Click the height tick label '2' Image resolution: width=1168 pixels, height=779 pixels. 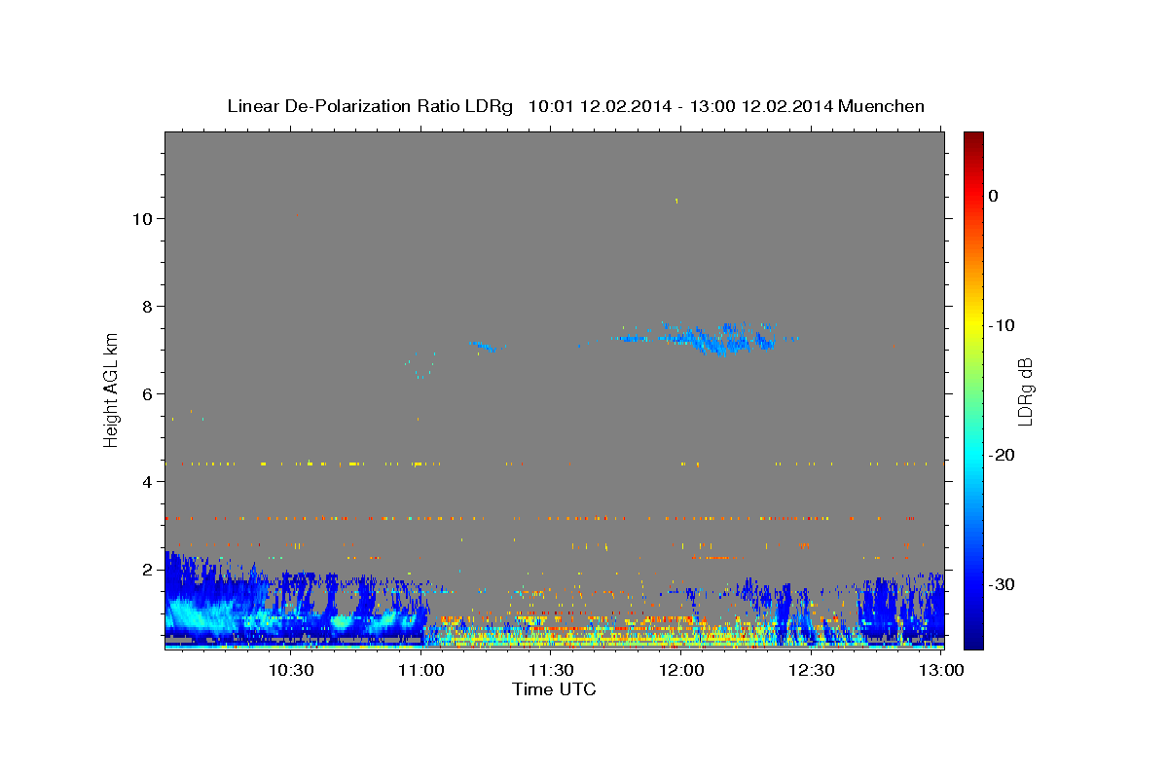[148, 569]
